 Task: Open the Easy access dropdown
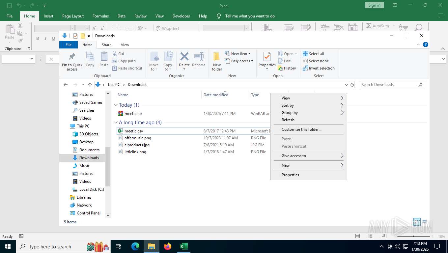[239, 61]
